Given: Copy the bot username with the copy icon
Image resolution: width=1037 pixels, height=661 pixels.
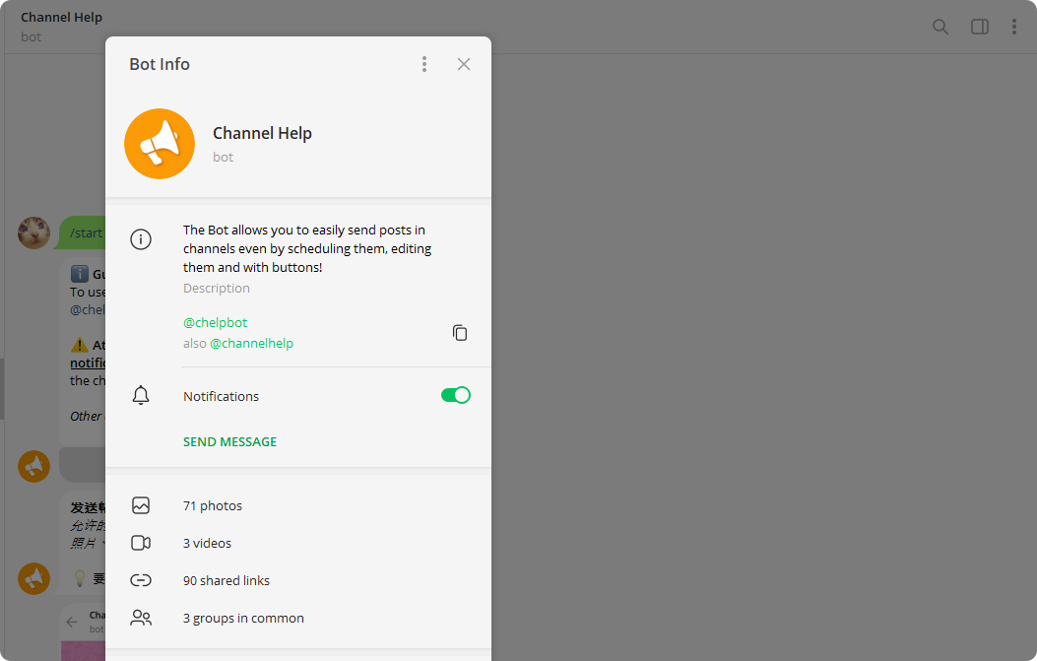Looking at the screenshot, I should click(x=460, y=332).
